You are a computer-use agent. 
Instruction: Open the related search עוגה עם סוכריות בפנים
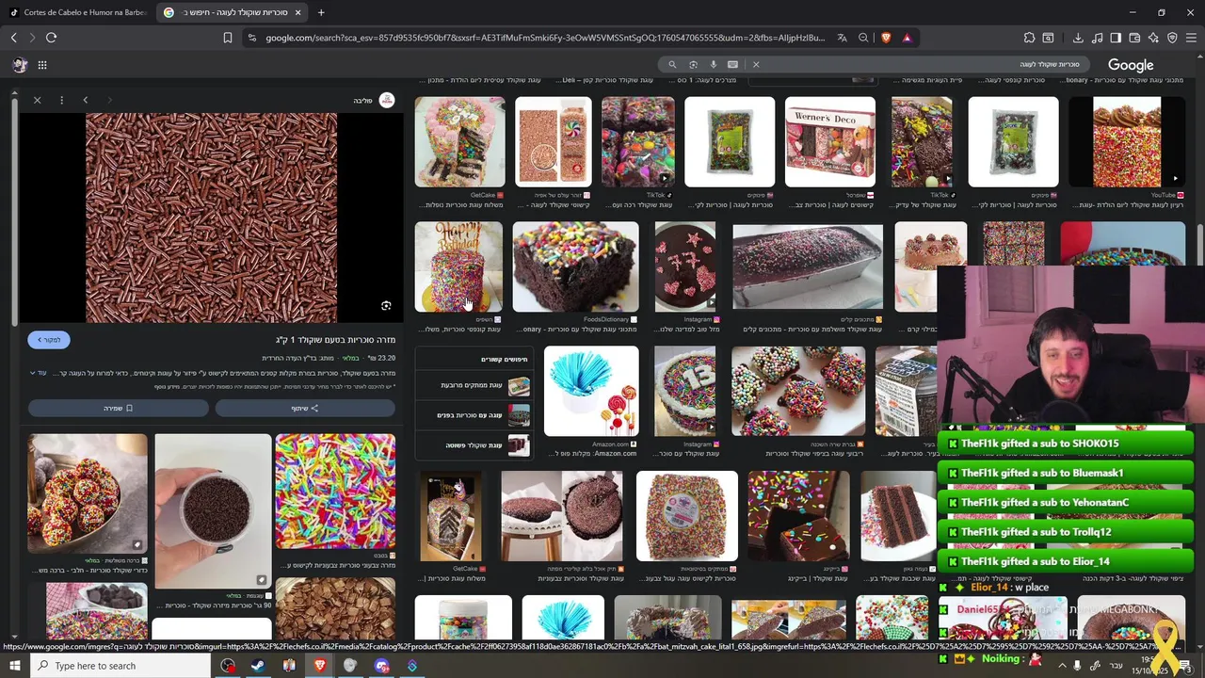point(474,414)
